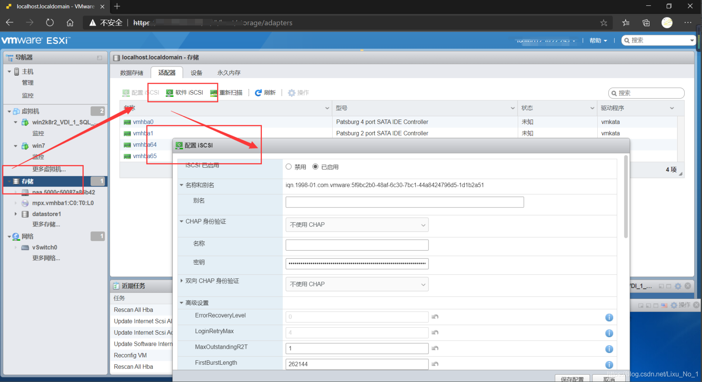
Task: Switch to the 数据存储 tab
Action: click(x=132, y=73)
